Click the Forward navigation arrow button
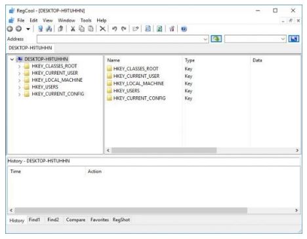The width and height of the screenshot is (307, 239). point(19,29)
